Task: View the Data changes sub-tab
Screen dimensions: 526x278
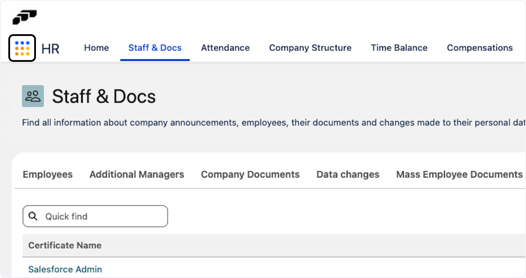Action: tap(348, 175)
